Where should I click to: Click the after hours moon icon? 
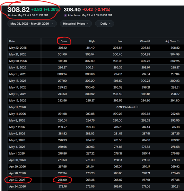(x=65, y=15)
